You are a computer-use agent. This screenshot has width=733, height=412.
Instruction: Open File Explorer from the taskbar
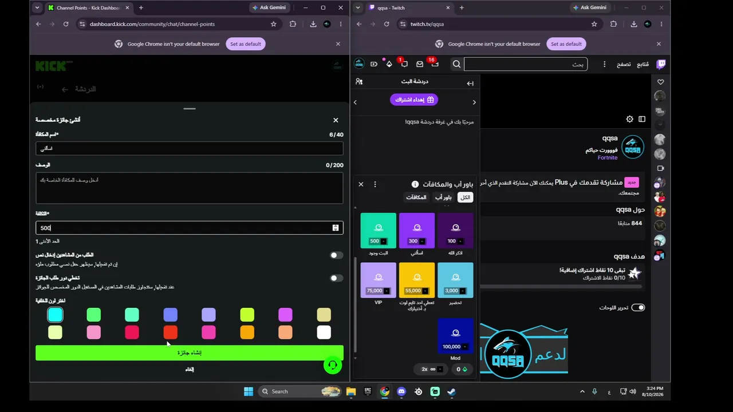[351, 391]
